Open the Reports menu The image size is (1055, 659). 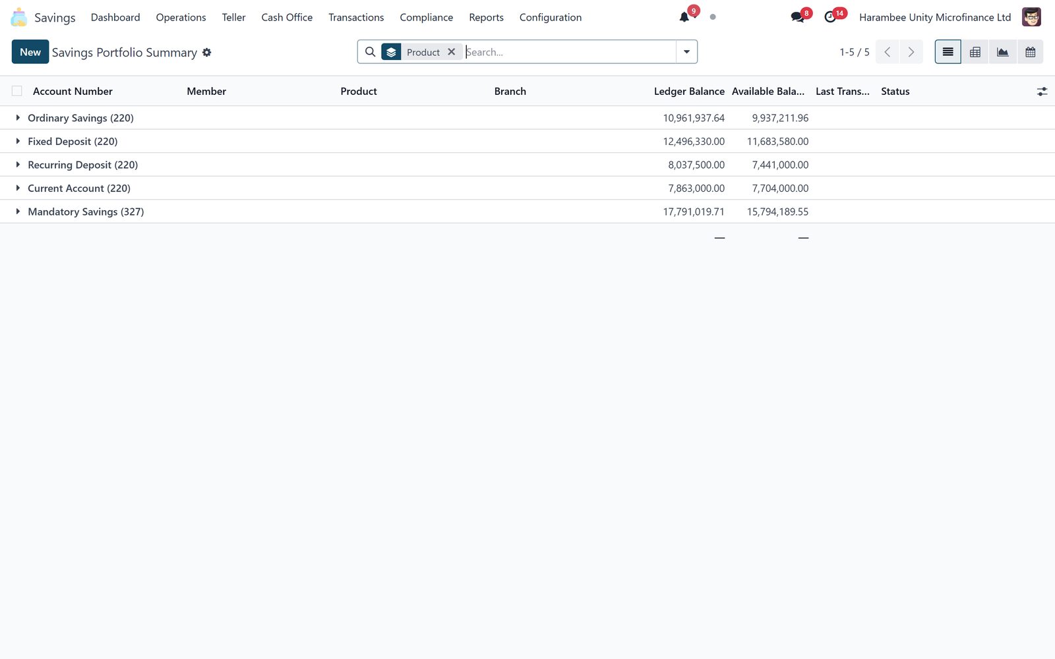[x=487, y=17]
